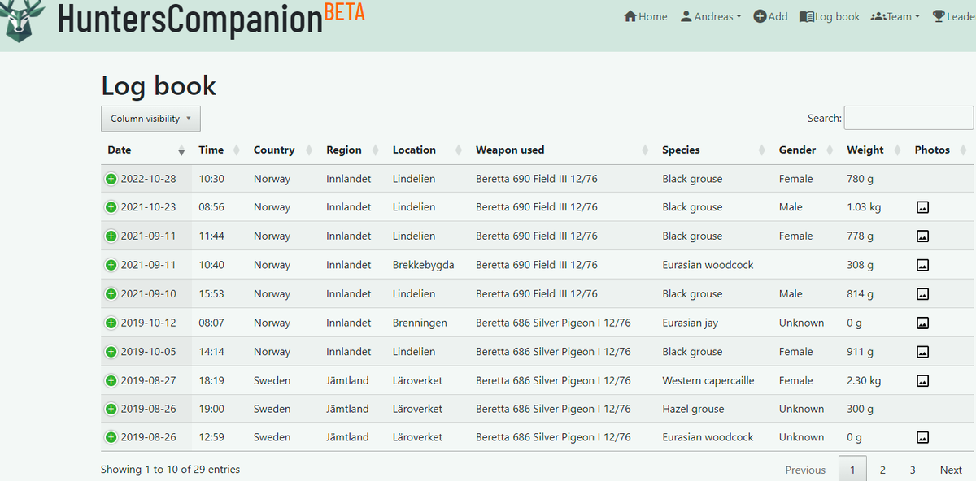976x481 pixels.
Task: Open photo for the Western capercaille entry
Action: (x=922, y=380)
